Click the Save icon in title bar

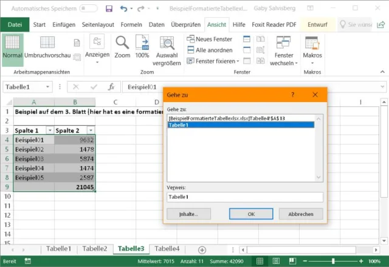(109, 9)
